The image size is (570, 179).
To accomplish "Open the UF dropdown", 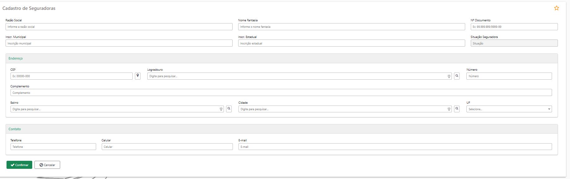I will [509, 109].
